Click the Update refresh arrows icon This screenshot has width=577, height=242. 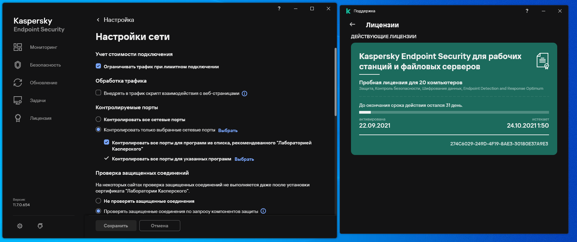(18, 83)
